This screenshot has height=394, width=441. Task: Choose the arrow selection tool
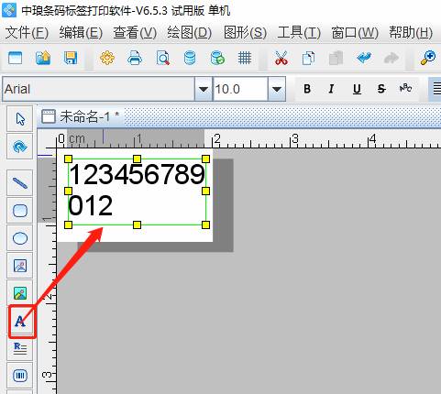[20, 119]
